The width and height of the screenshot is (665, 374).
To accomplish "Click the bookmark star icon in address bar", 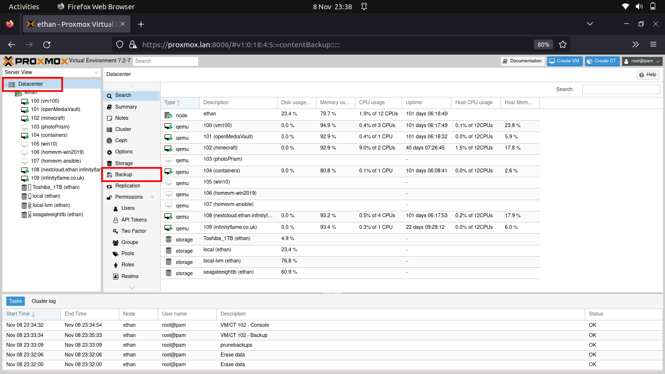I will [x=563, y=44].
